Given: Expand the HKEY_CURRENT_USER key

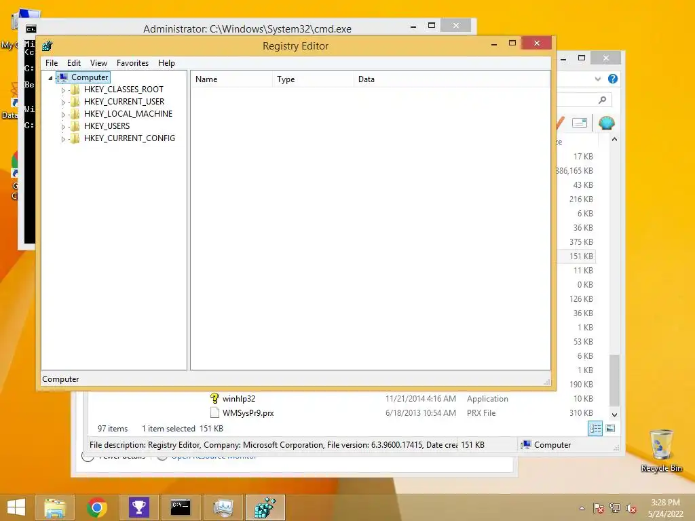Looking at the screenshot, I should pyautogui.click(x=63, y=102).
